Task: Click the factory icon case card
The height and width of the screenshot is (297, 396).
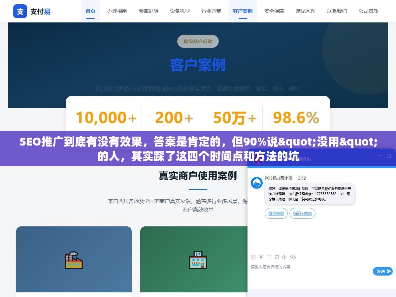Action: click(74, 260)
